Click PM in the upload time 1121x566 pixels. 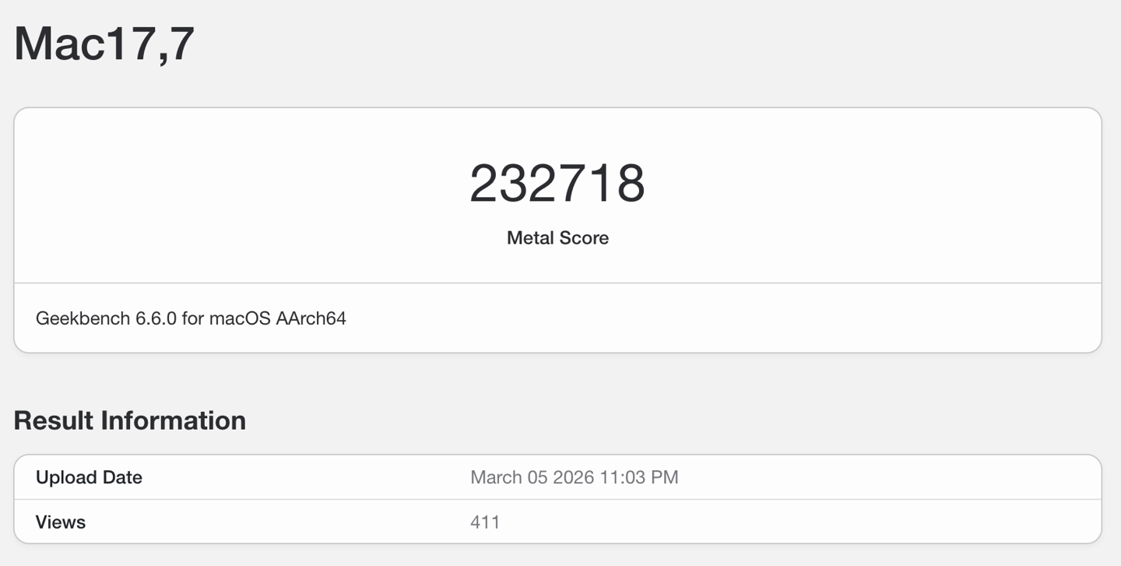pyautogui.click(x=662, y=477)
